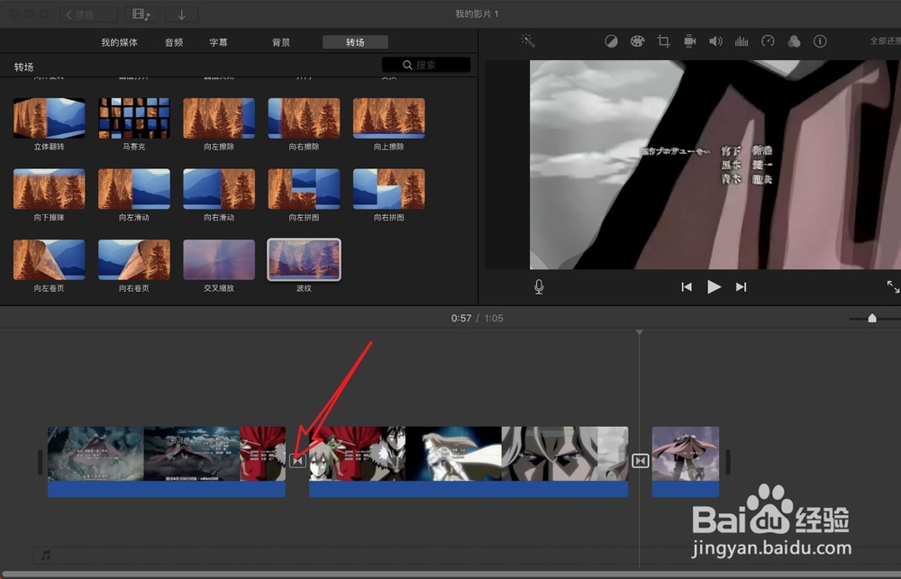This screenshot has width=901, height=579.
Task: Click the import down-arrow button
Action: [182, 14]
